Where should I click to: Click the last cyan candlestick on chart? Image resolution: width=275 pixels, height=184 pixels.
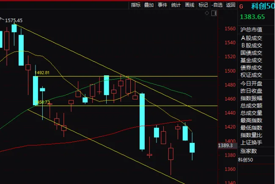(x=192, y=148)
